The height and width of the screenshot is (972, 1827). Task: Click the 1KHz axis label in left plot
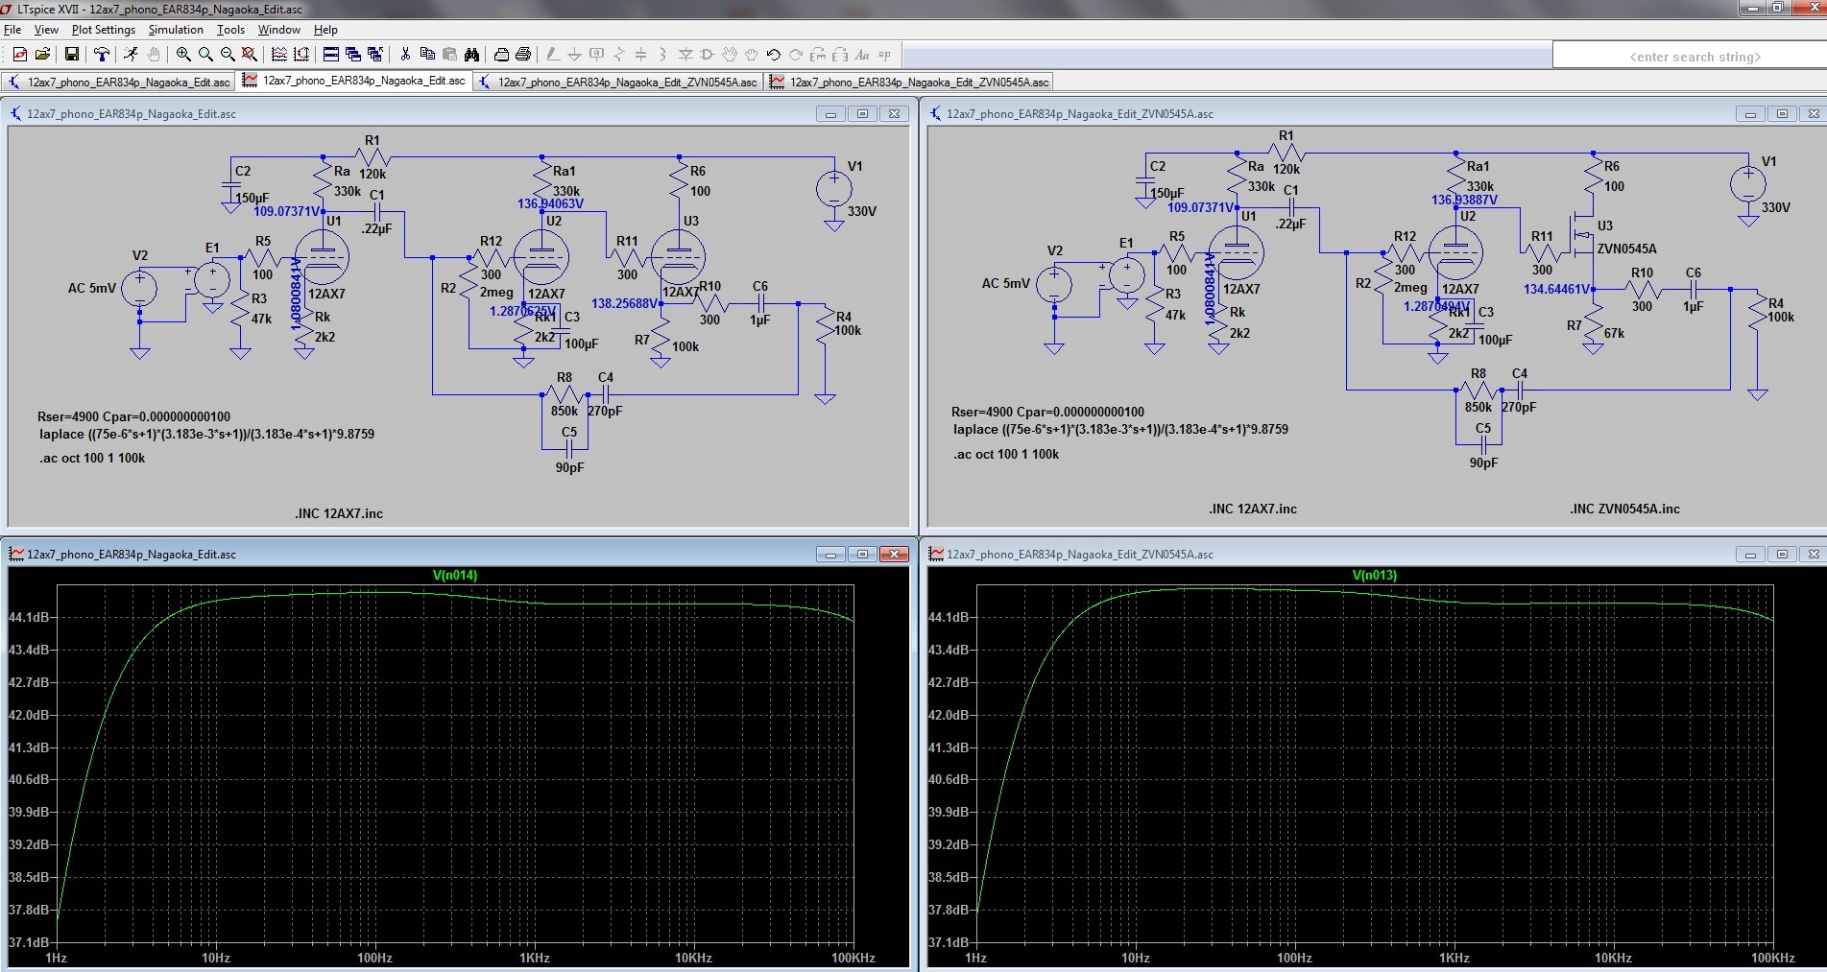point(534,958)
